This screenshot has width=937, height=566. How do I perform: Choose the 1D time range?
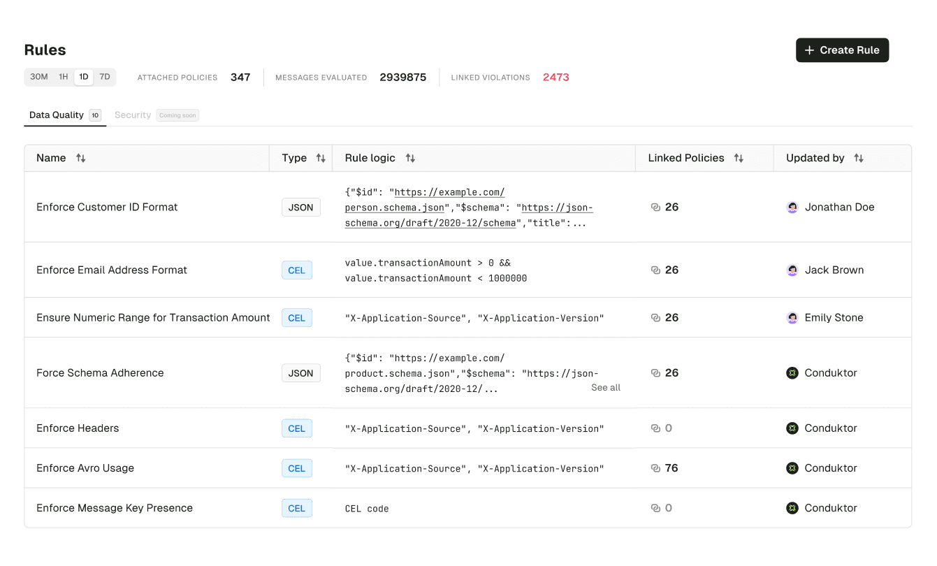84,77
